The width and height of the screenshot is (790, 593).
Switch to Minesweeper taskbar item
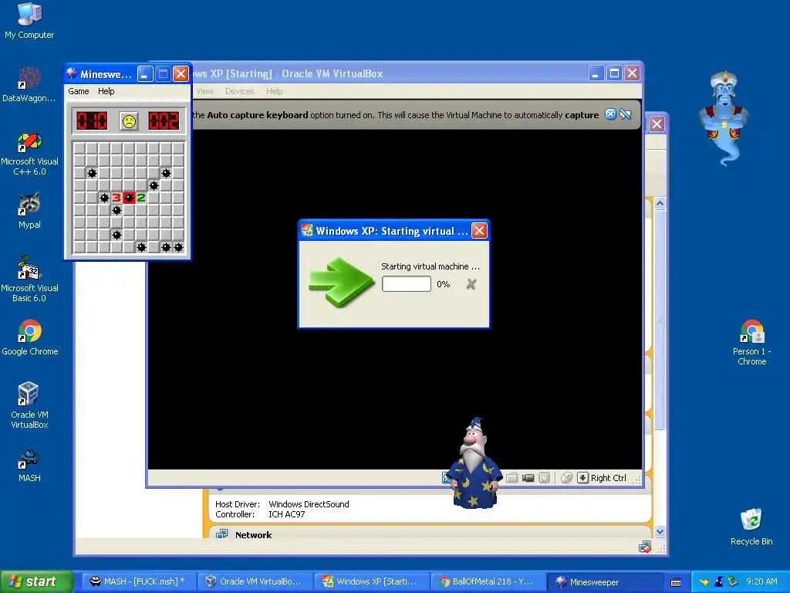tap(603, 581)
